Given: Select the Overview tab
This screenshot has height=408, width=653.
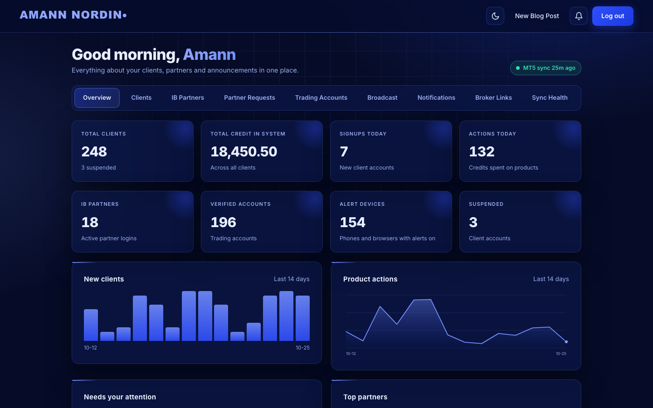Looking at the screenshot, I should (x=97, y=98).
